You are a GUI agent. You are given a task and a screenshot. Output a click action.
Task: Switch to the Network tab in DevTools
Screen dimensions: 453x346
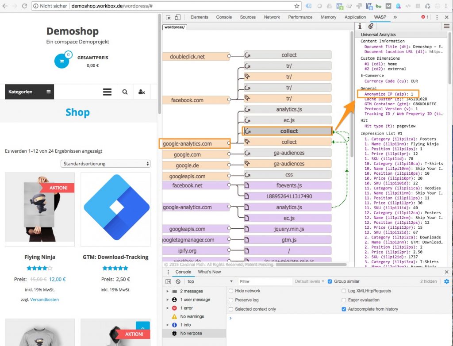pyautogui.click(x=272, y=17)
